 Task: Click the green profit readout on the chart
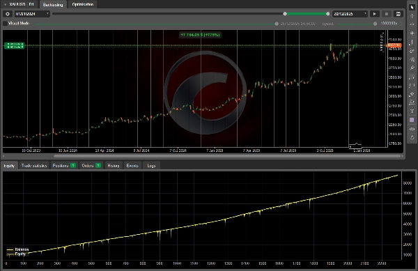click(200, 35)
